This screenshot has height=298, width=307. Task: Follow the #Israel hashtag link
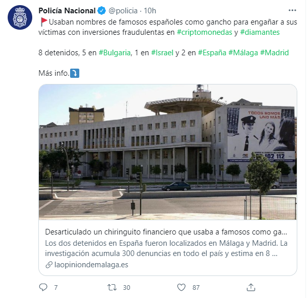162,53
